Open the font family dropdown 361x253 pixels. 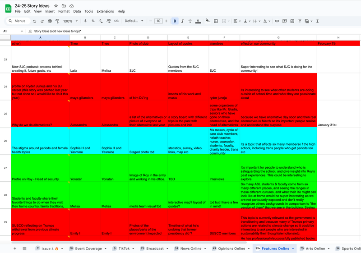click(134, 21)
